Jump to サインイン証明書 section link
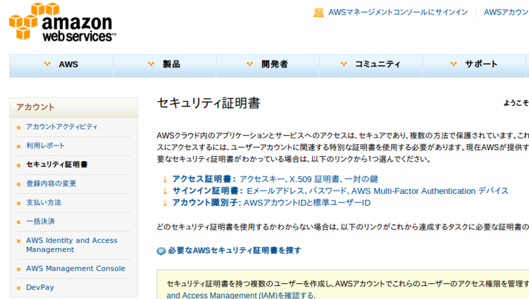529x299 pixels. [x=340, y=191]
